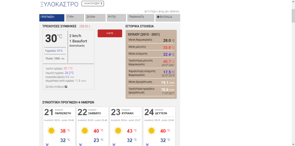This screenshot has height=146, width=295.
Task: Click the ΕΚΤΥΠΩΣΗ print link
Action: click(x=151, y=11)
